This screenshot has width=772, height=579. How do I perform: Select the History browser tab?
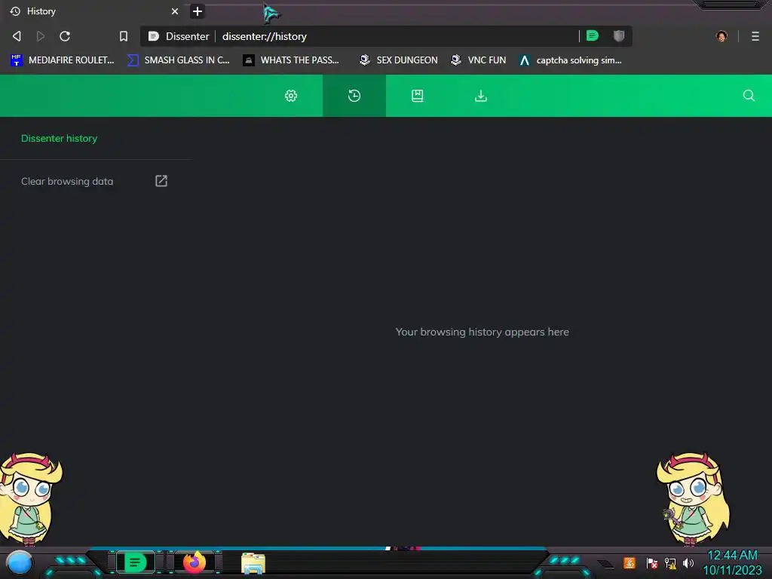point(93,11)
